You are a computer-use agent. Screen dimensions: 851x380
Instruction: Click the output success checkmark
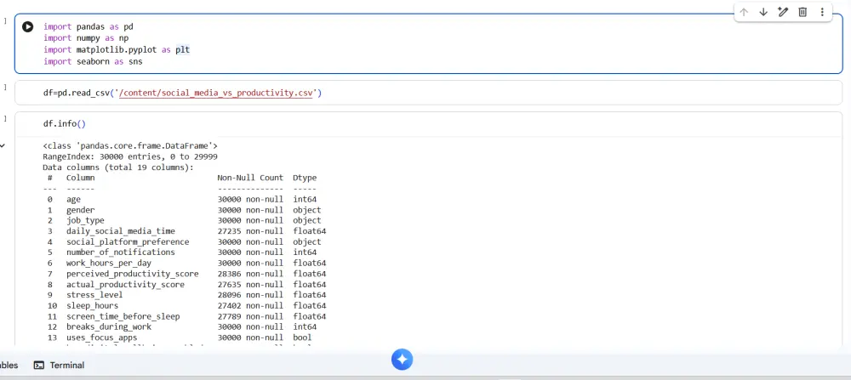(x=3, y=145)
